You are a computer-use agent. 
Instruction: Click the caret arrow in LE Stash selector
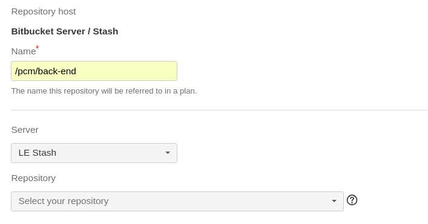168,153
